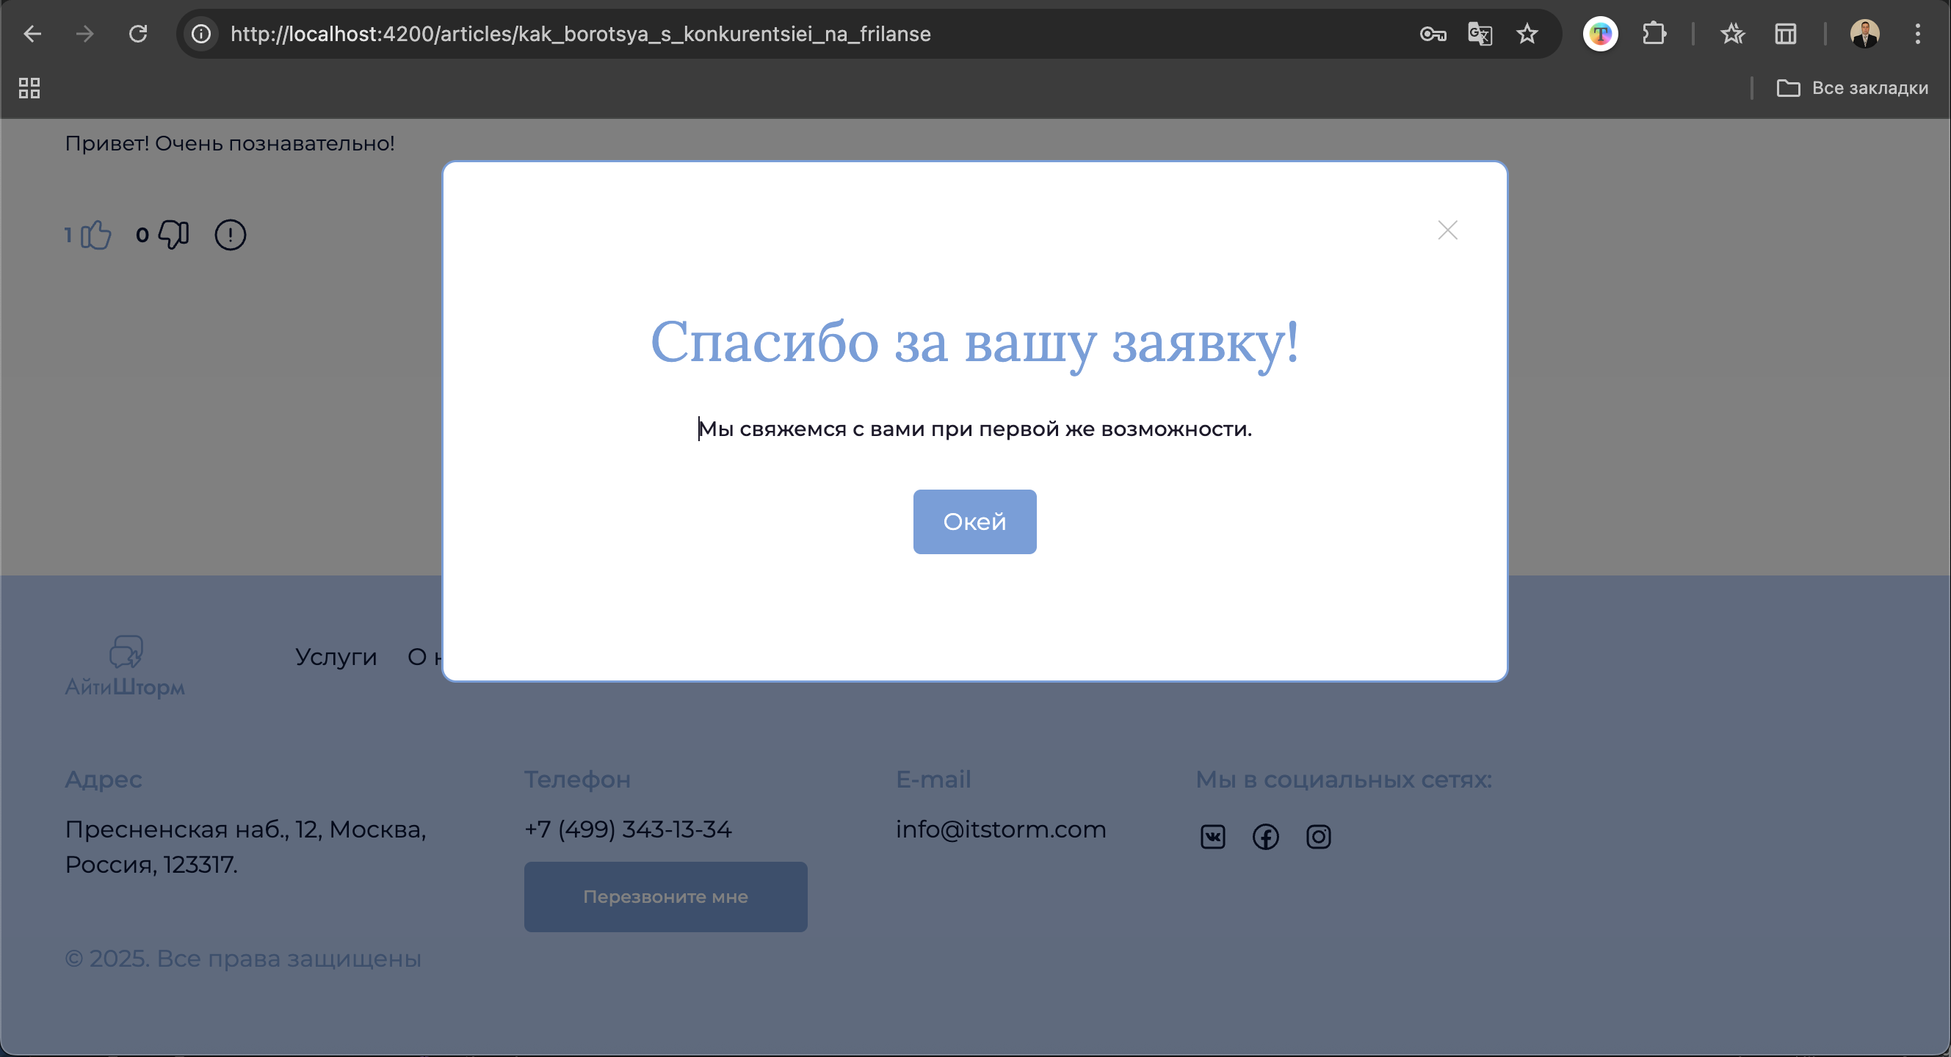Open the Chrome profile avatar

click(1864, 34)
